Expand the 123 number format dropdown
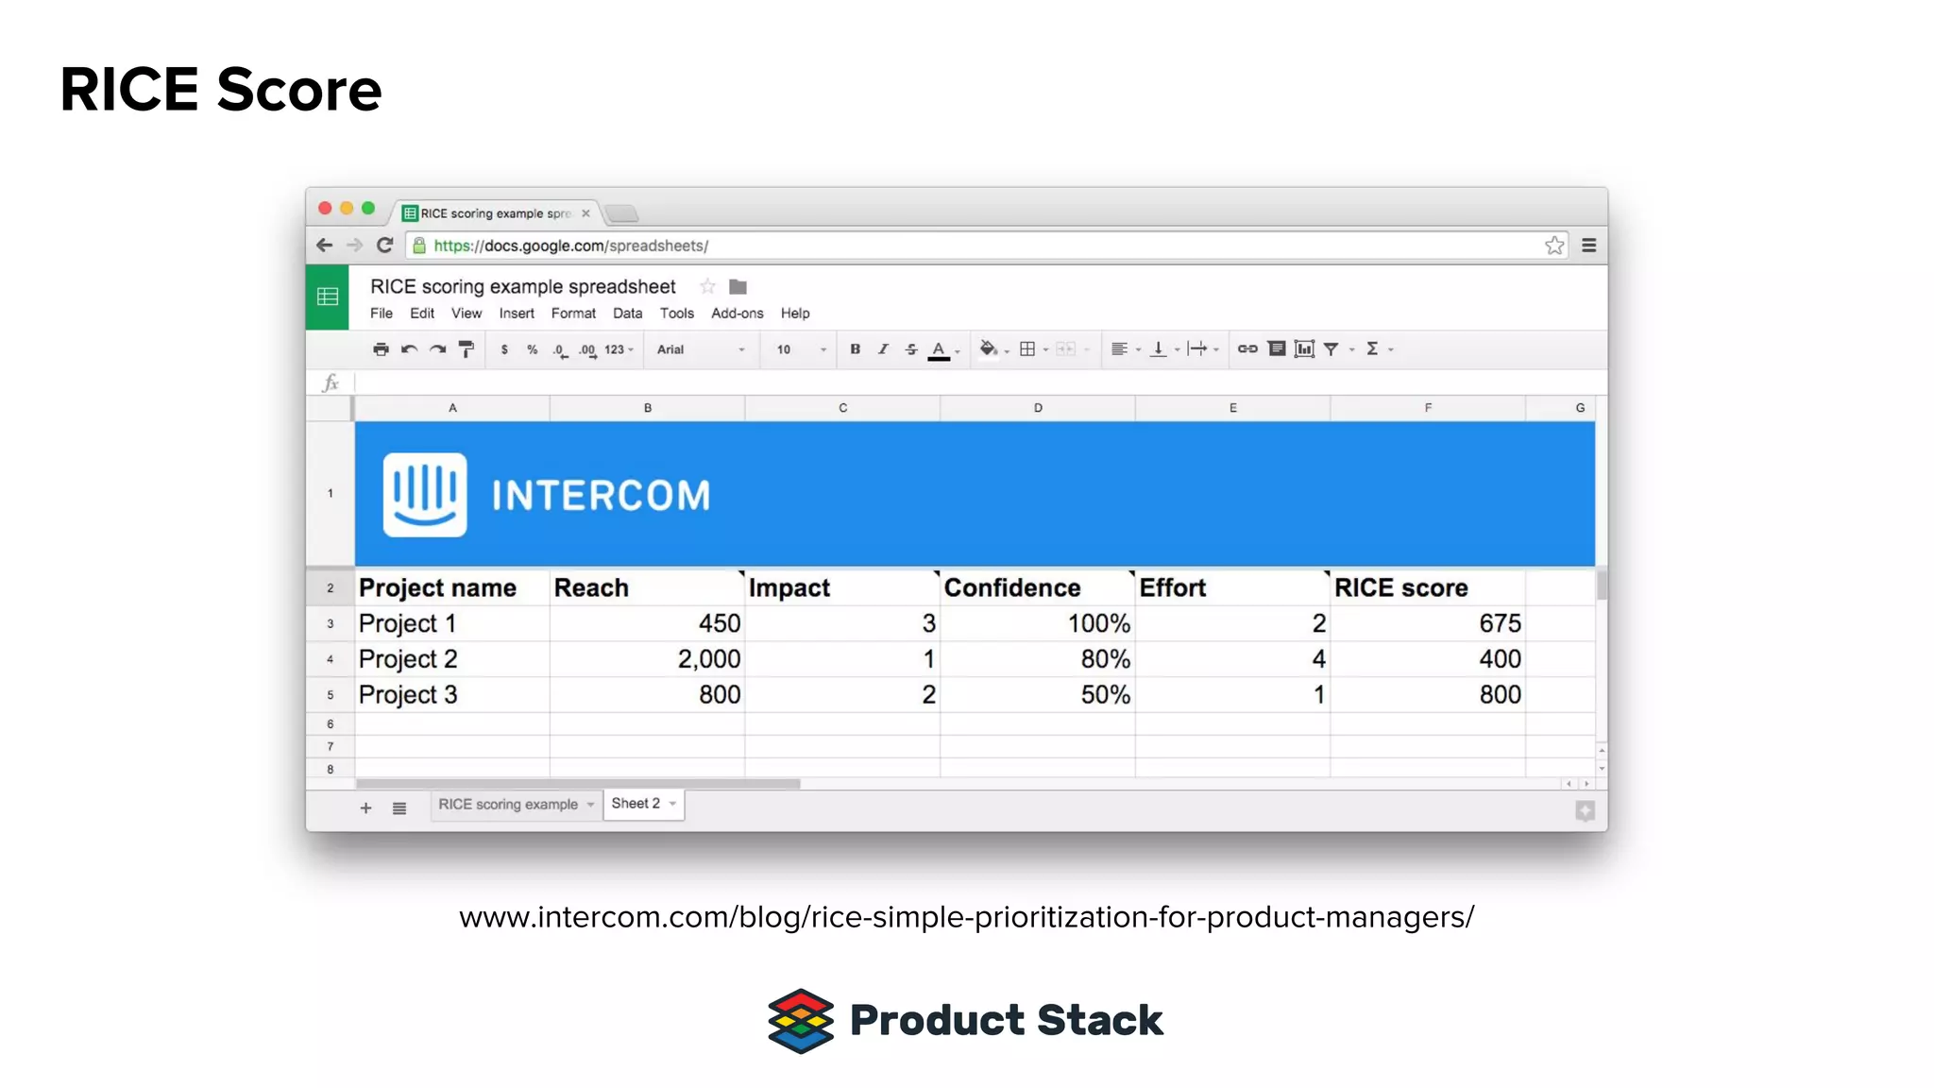The height and width of the screenshot is (1088, 1934). click(x=619, y=349)
